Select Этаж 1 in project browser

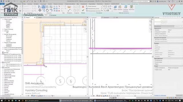click(x=8, y=26)
